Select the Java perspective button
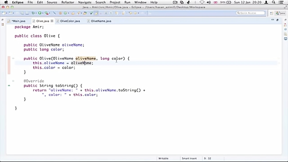Screen dimensions: 288x162 click(281, 13)
